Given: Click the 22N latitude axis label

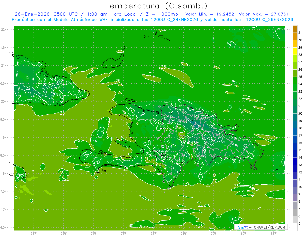Looking at the screenshot, I should [x=4, y=30].
